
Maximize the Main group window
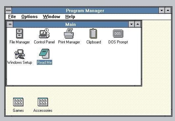point(138,24)
